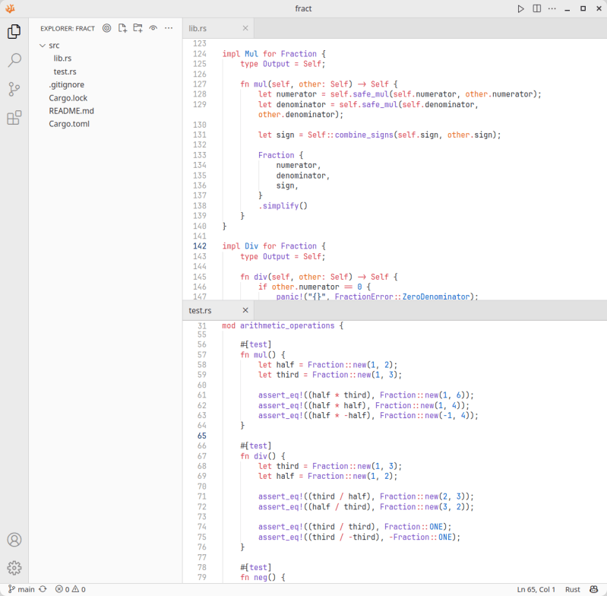This screenshot has height=596, width=607.
Task: Open the Extensions view
Action: tap(14, 118)
